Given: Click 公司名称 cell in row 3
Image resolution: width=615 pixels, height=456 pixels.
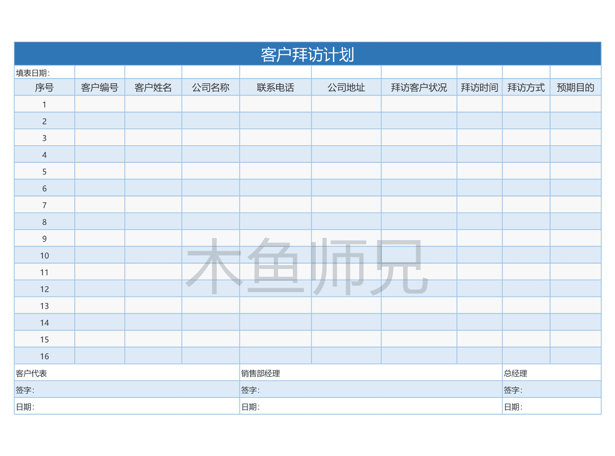Looking at the screenshot, I should pyautogui.click(x=211, y=137).
